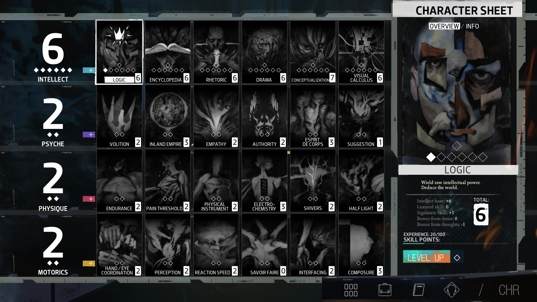Open the inventory briefcase icon
537x302 pixels.
(385, 290)
